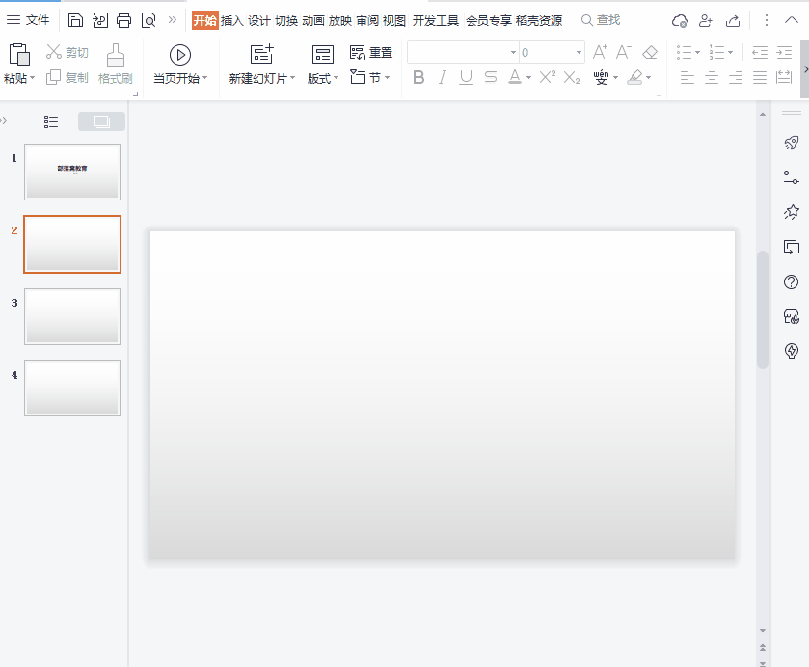
Task: Click the 拼音 phonetic guide icon
Action: tap(601, 77)
